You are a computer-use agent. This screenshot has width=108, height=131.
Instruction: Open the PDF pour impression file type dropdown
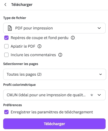coord(54,28)
